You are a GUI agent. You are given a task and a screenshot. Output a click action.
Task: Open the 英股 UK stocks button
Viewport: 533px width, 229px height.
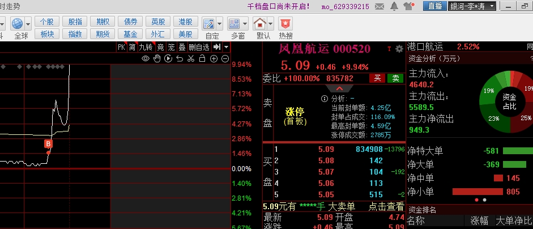pos(158,22)
